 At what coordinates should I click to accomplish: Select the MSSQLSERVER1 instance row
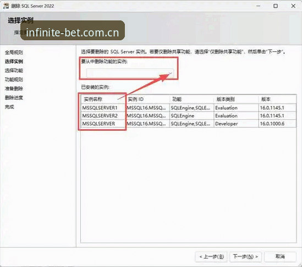coord(188,108)
